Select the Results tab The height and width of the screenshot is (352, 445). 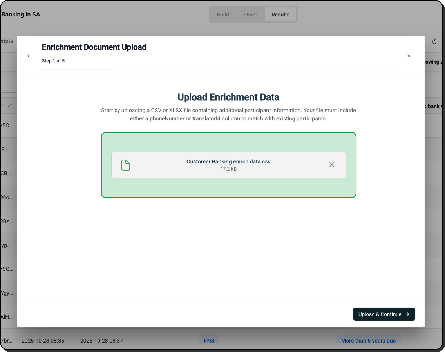(280, 15)
